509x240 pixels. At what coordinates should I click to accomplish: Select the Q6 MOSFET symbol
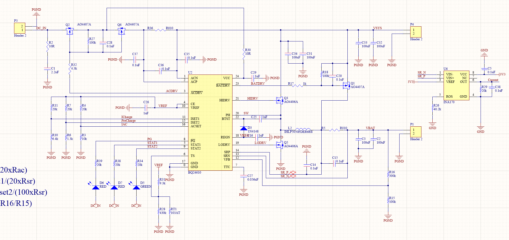tap(121, 31)
